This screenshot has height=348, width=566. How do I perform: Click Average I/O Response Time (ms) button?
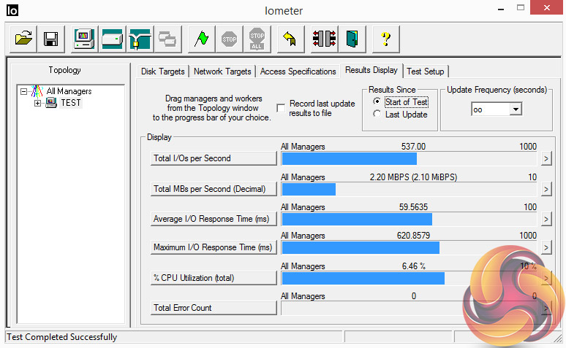(x=214, y=219)
